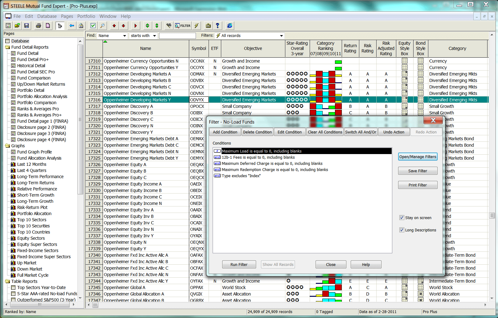
Task: Click the save floppy disk icon
Action: 27,26
